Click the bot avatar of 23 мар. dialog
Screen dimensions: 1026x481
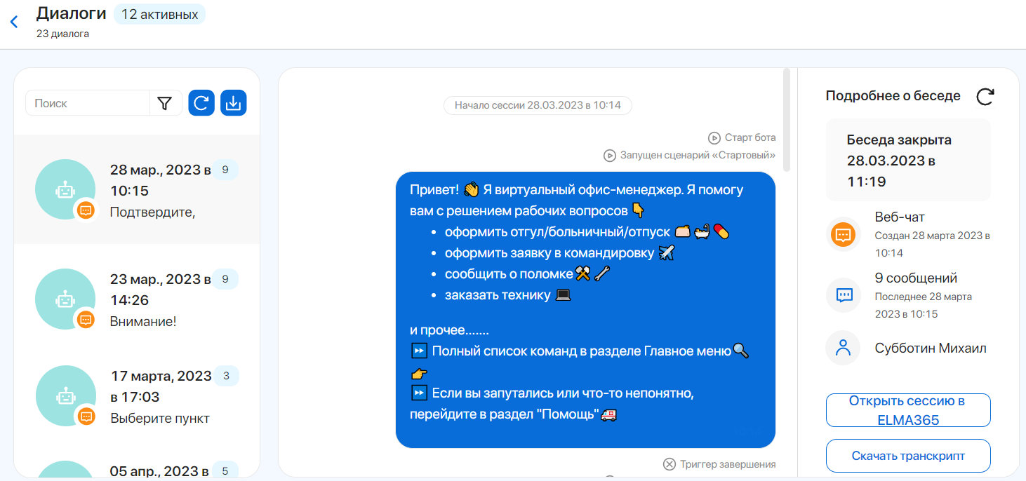[x=65, y=299]
